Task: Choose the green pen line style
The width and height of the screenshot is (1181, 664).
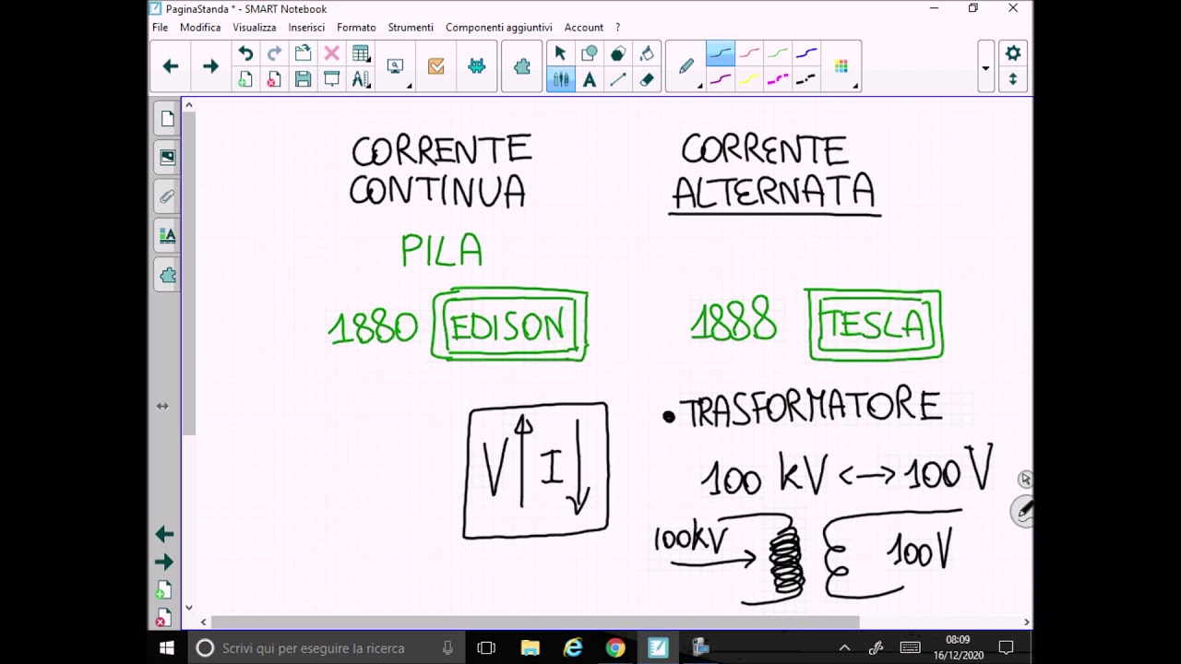Action: pos(778,53)
